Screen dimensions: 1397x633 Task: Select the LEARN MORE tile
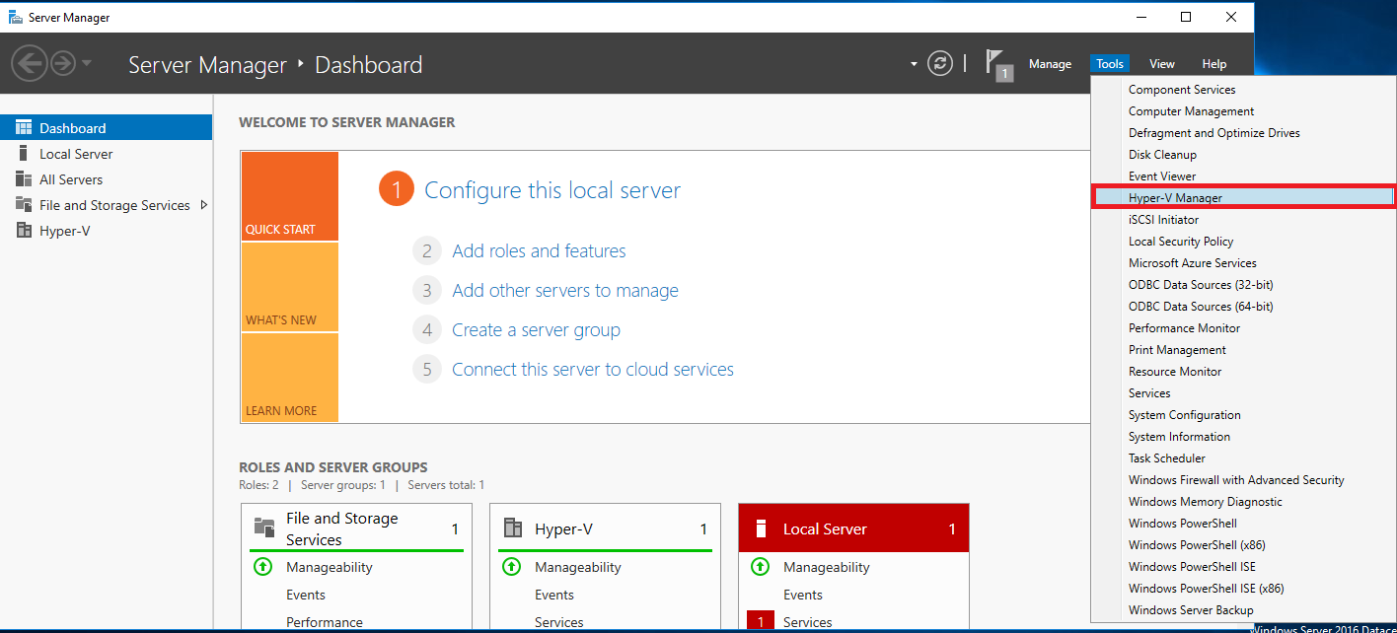(x=290, y=378)
